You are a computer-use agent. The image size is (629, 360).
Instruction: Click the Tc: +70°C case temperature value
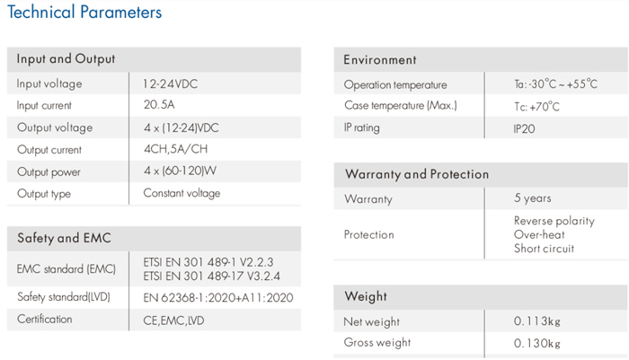pos(536,107)
